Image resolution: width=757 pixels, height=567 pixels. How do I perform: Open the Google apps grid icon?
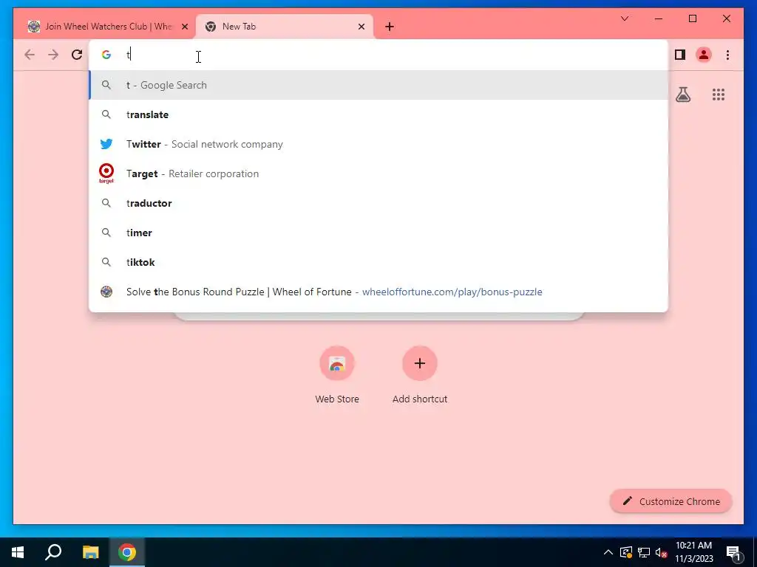click(x=719, y=94)
